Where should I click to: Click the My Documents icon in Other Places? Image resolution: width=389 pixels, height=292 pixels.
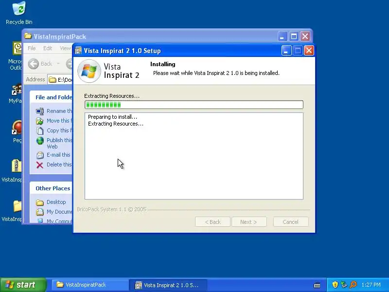tap(40, 212)
